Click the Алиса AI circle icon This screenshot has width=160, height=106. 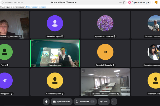click(129, 3)
